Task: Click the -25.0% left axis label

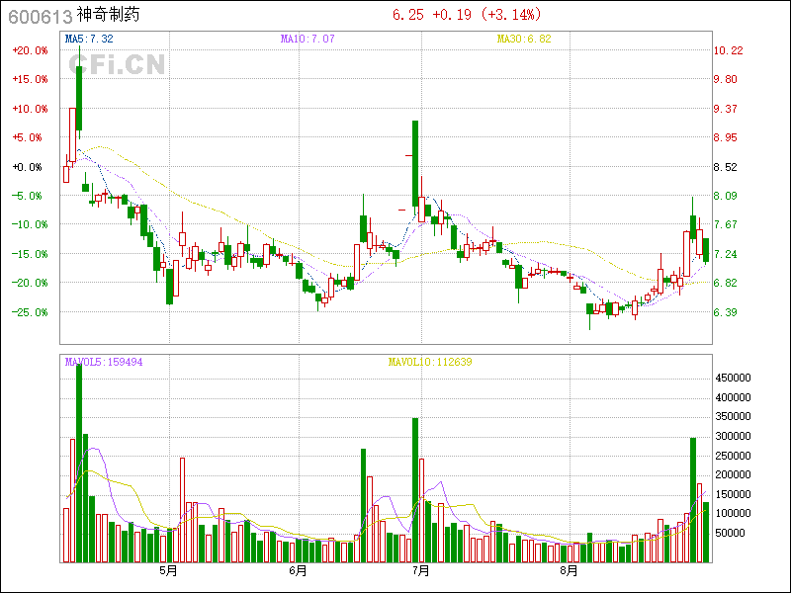Action: pyautogui.click(x=30, y=312)
